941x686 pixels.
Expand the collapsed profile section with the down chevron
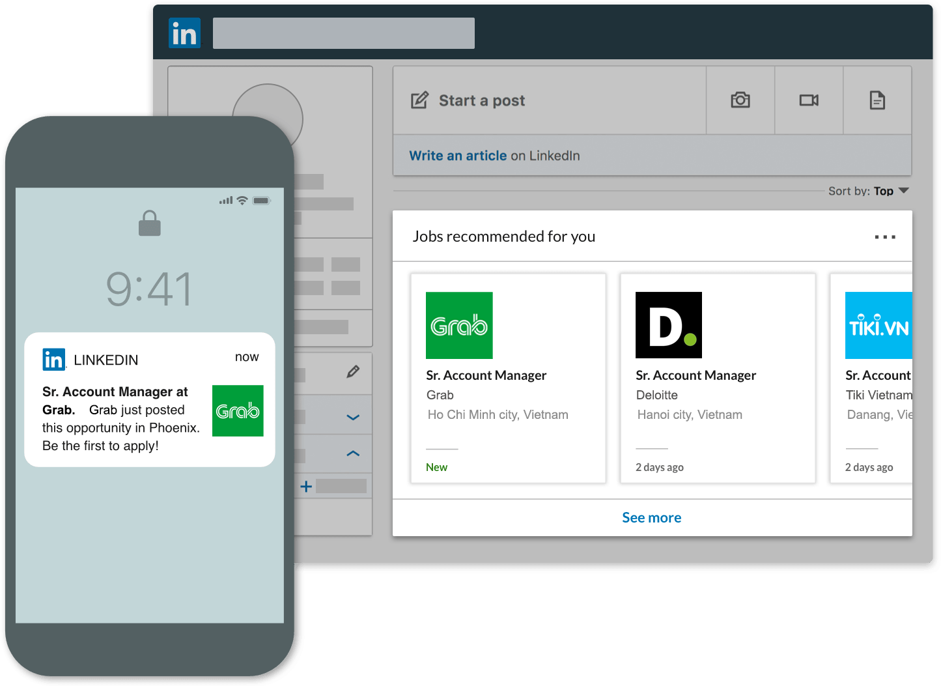352,417
